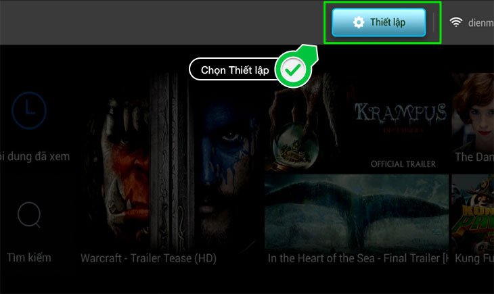The height and width of the screenshot is (294, 494).
Task: Click the gear icon inside Thiết lập
Action: click(x=359, y=22)
